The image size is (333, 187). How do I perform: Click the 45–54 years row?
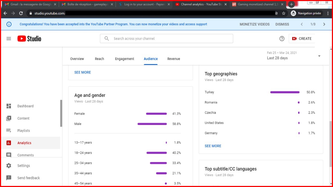128,183
